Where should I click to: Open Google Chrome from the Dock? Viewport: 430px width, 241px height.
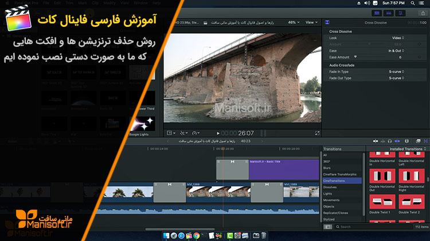tap(196, 235)
